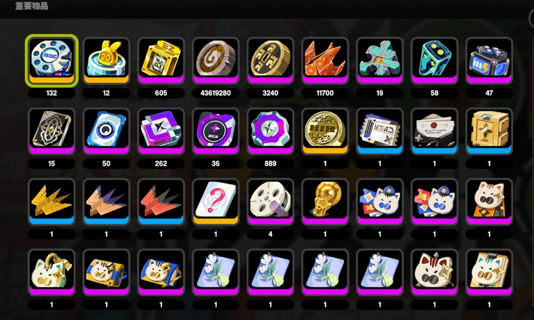Image resolution: width=534 pixels, height=320 pixels.
Task: Choose the blue battery pack item with 47
Action: 489,60
